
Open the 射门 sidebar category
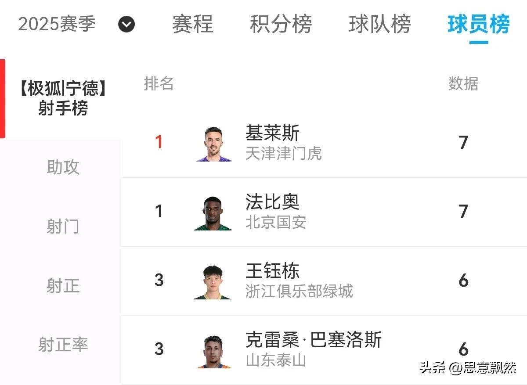pos(63,227)
